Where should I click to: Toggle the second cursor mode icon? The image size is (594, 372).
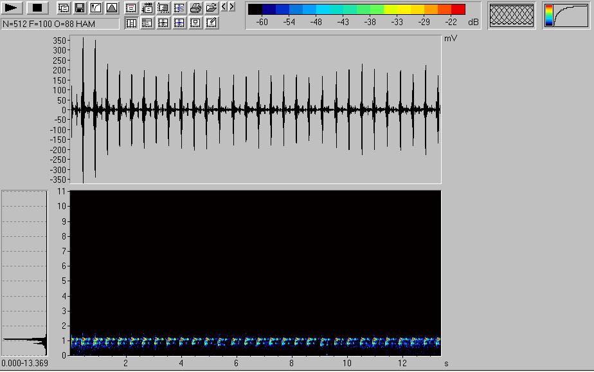(x=147, y=23)
